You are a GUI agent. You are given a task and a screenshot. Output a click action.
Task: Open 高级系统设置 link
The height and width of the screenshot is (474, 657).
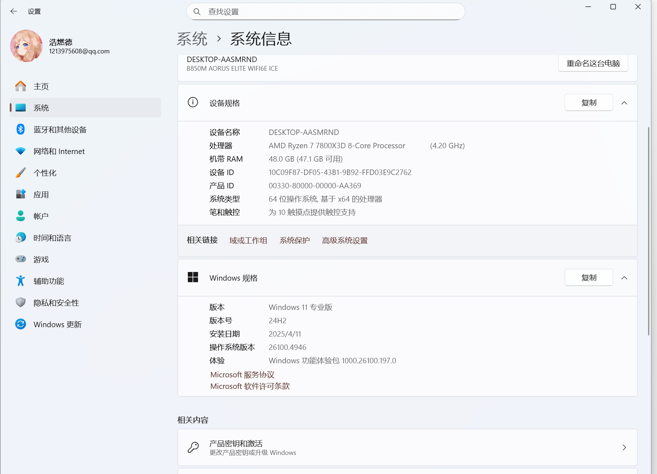coord(345,240)
